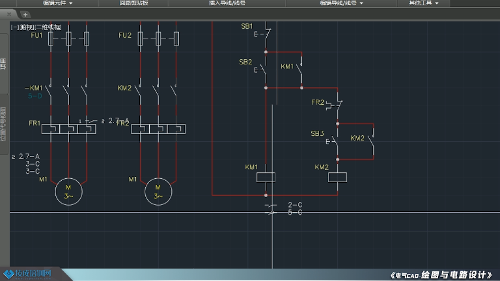Close the current drawing tab
Screen dimensions: 500x281
tap(9, 14)
